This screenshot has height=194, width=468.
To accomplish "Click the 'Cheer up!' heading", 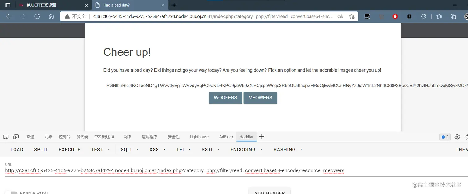I will pos(127,52).
